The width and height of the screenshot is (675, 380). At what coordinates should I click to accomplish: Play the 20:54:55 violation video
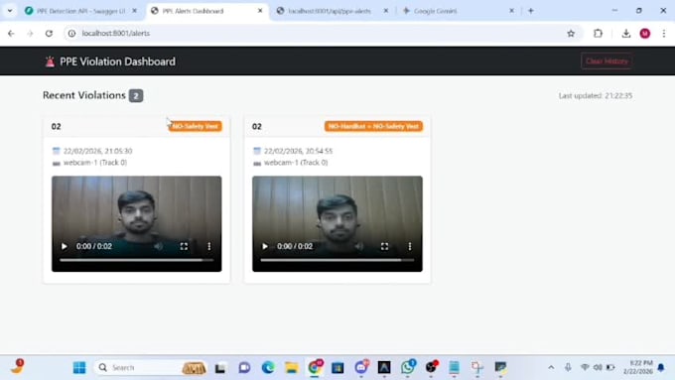coord(265,246)
